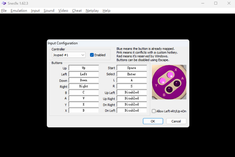
Task: Open the Emulation menu
Action: [19, 11]
